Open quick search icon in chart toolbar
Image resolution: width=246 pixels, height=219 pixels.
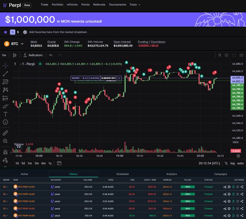pyautogui.click(x=220, y=55)
